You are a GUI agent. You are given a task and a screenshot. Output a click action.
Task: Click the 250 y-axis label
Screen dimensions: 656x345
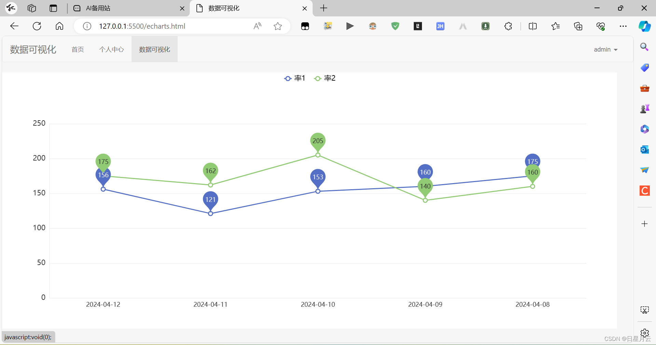point(39,123)
